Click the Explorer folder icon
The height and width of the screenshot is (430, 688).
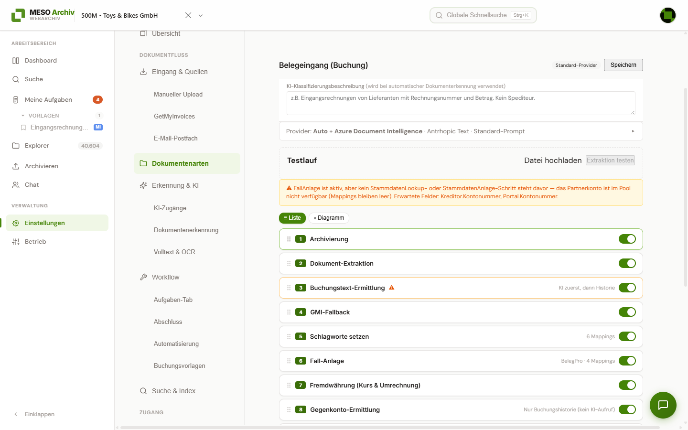coord(16,146)
